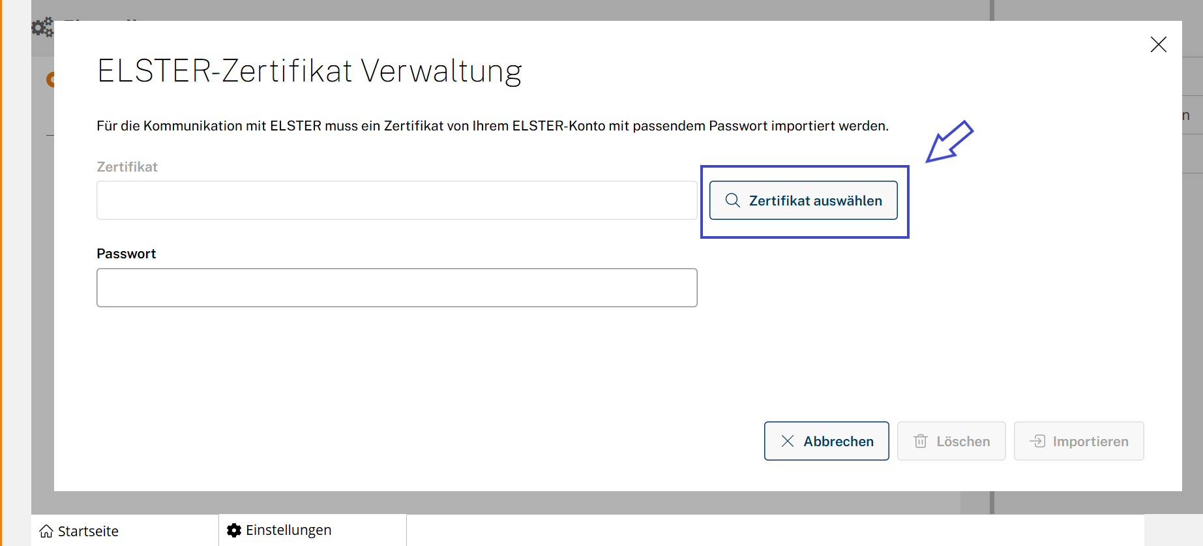Click the magnifier icon in Zertifikat auswählen
The height and width of the screenshot is (546, 1203).
732,200
